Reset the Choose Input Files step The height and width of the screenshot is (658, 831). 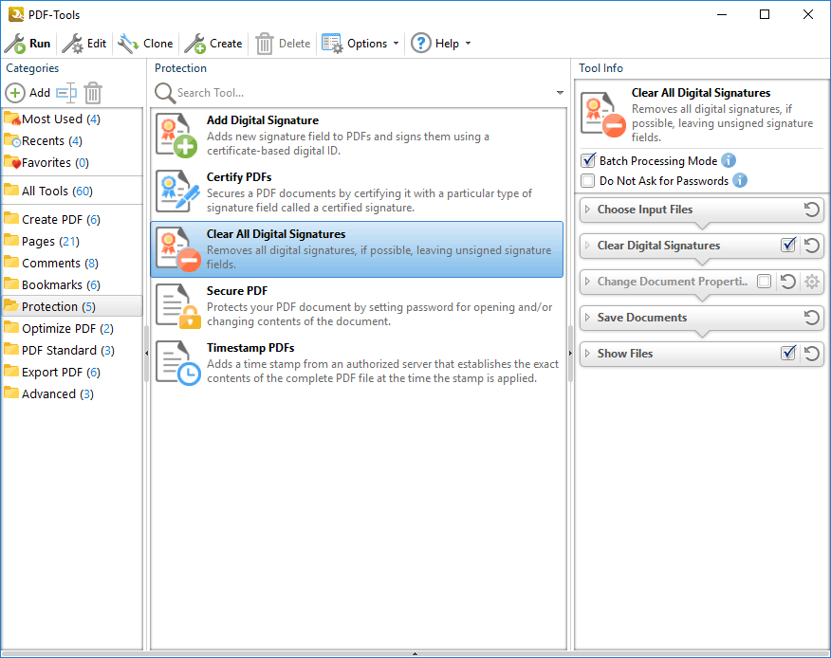[811, 210]
